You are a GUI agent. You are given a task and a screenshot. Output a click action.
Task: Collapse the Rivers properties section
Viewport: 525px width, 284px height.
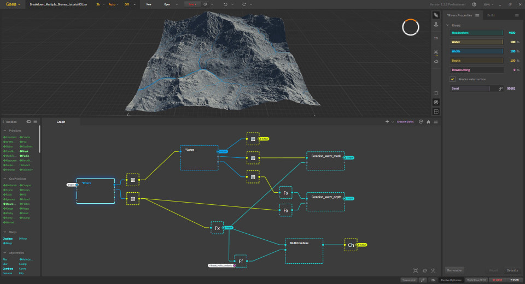447,25
